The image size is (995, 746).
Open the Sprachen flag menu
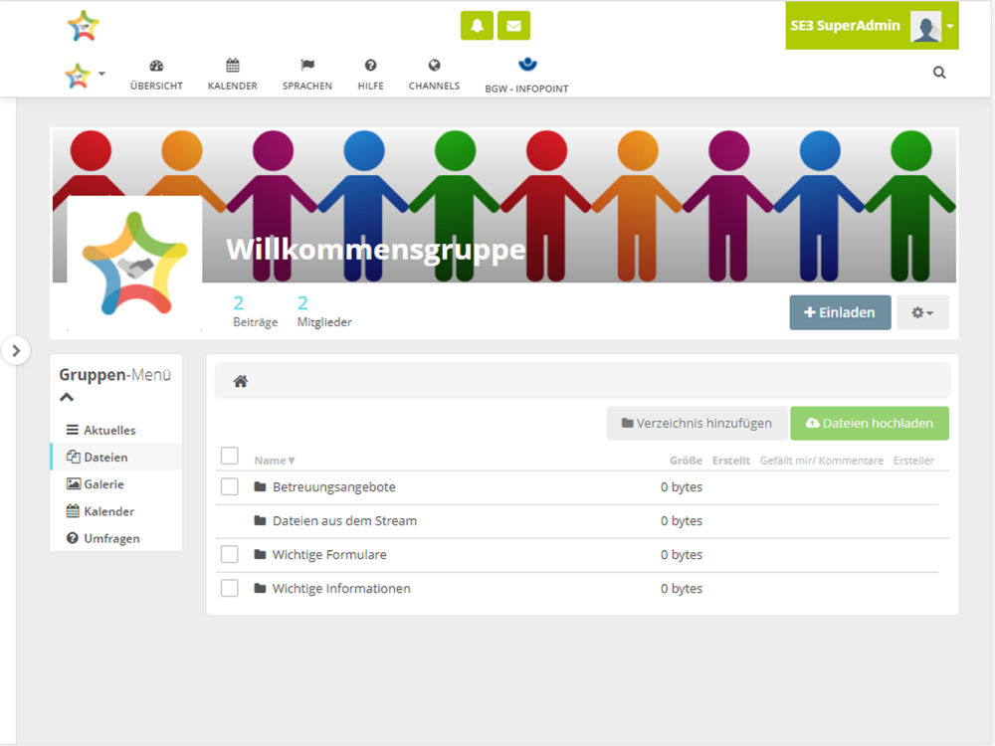pyautogui.click(x=307, y=75)
